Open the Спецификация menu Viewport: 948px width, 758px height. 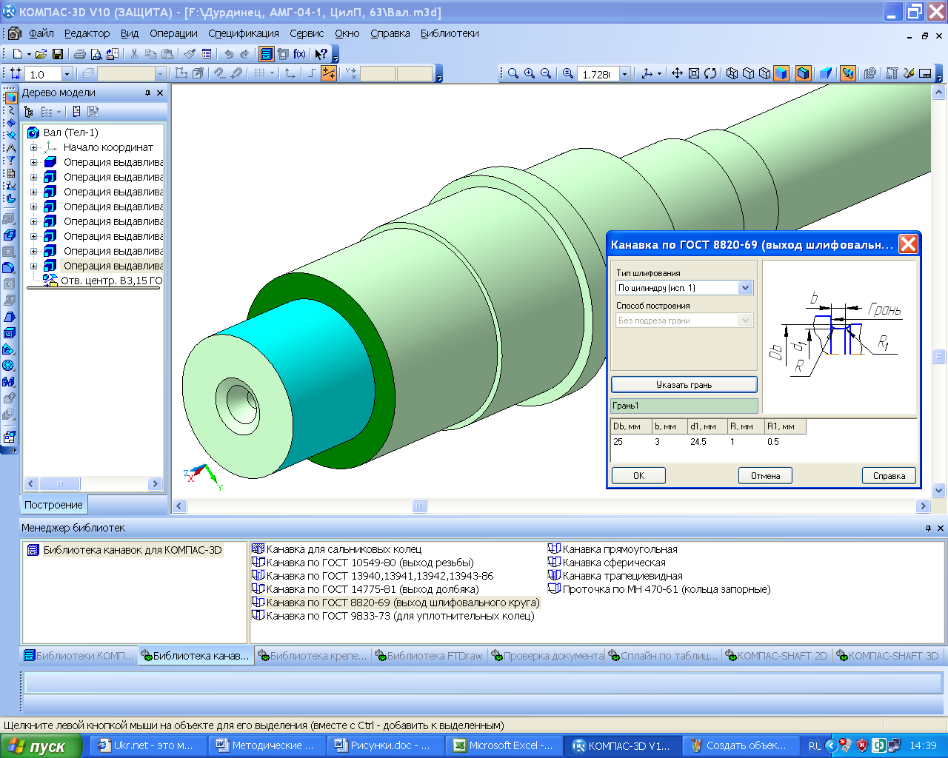[244, 33]
